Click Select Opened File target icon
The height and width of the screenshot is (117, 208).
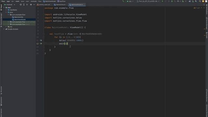(20, 5)
